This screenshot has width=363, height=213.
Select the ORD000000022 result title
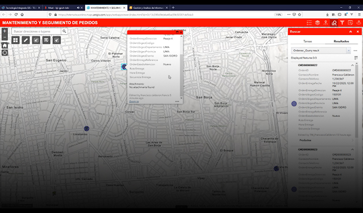click(x=308, y=65)
